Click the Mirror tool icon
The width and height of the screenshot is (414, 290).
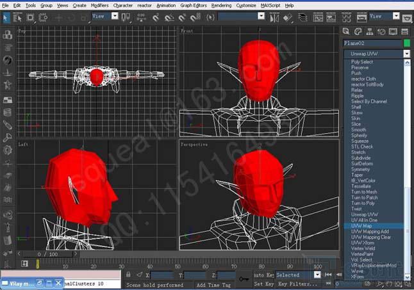click(x=274, y=18)
